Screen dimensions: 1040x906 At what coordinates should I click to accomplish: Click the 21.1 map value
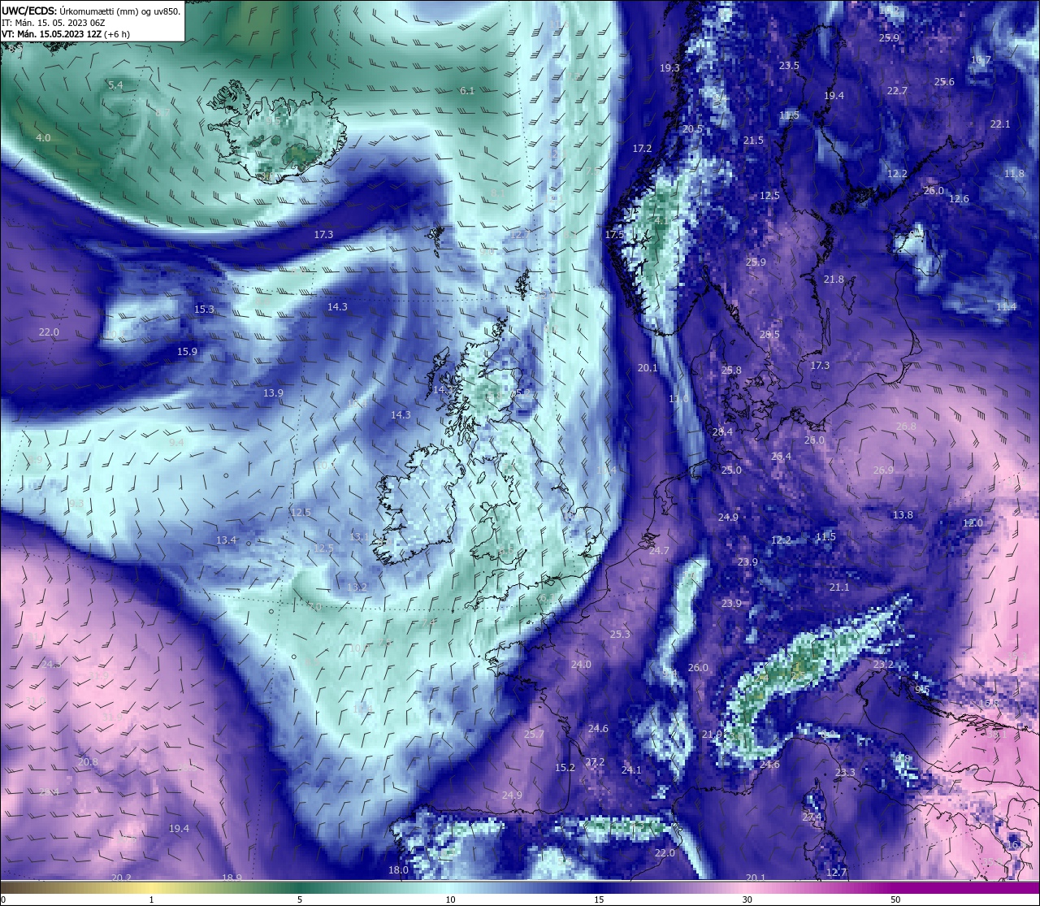point(839,587)
